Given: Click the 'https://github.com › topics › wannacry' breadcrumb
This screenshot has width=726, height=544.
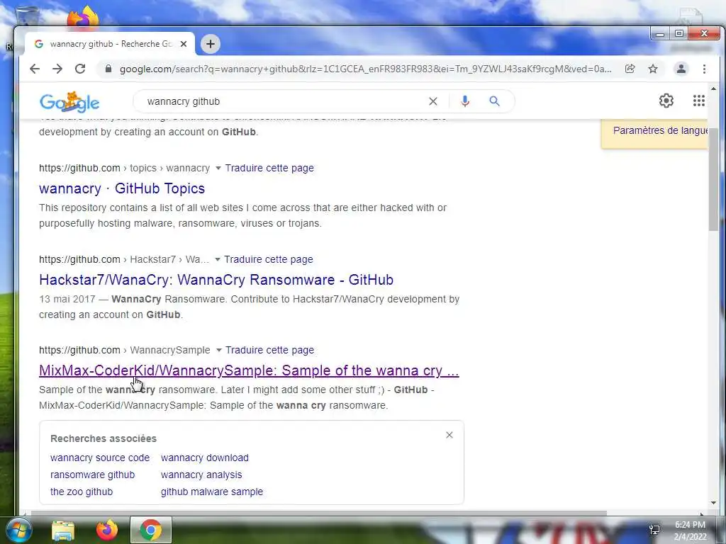Looking at the screenshot, I should pyautogui.click(x=124, y=168).
